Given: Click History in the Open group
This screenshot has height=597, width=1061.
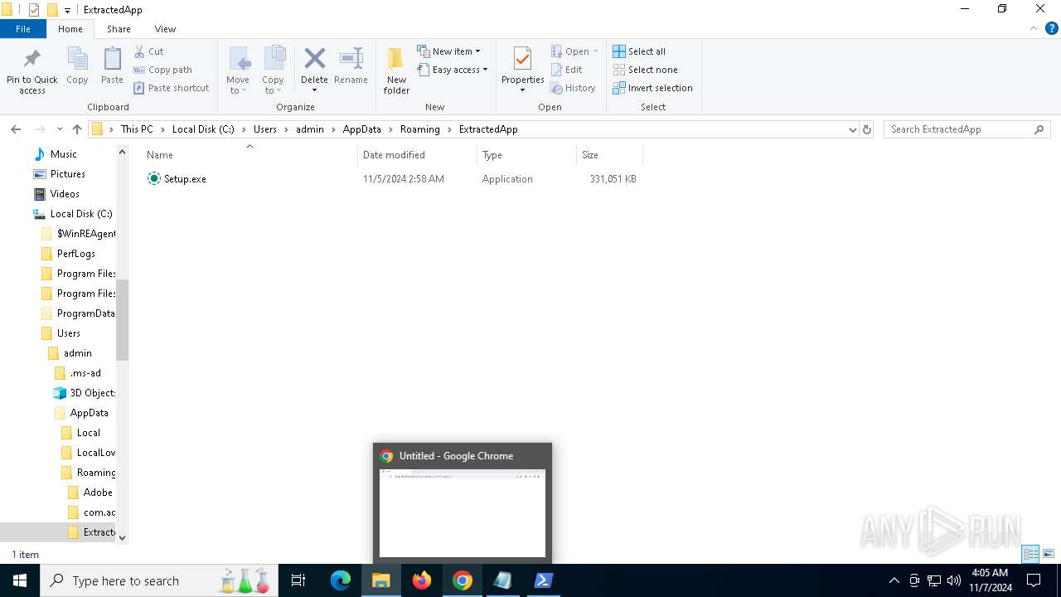Looking at the screenshot, I should [574, 88].
